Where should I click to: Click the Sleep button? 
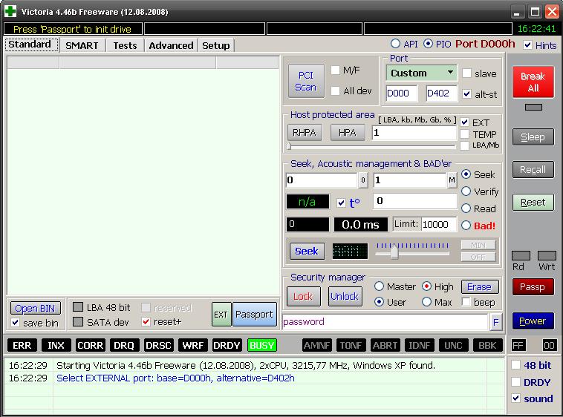533,137
